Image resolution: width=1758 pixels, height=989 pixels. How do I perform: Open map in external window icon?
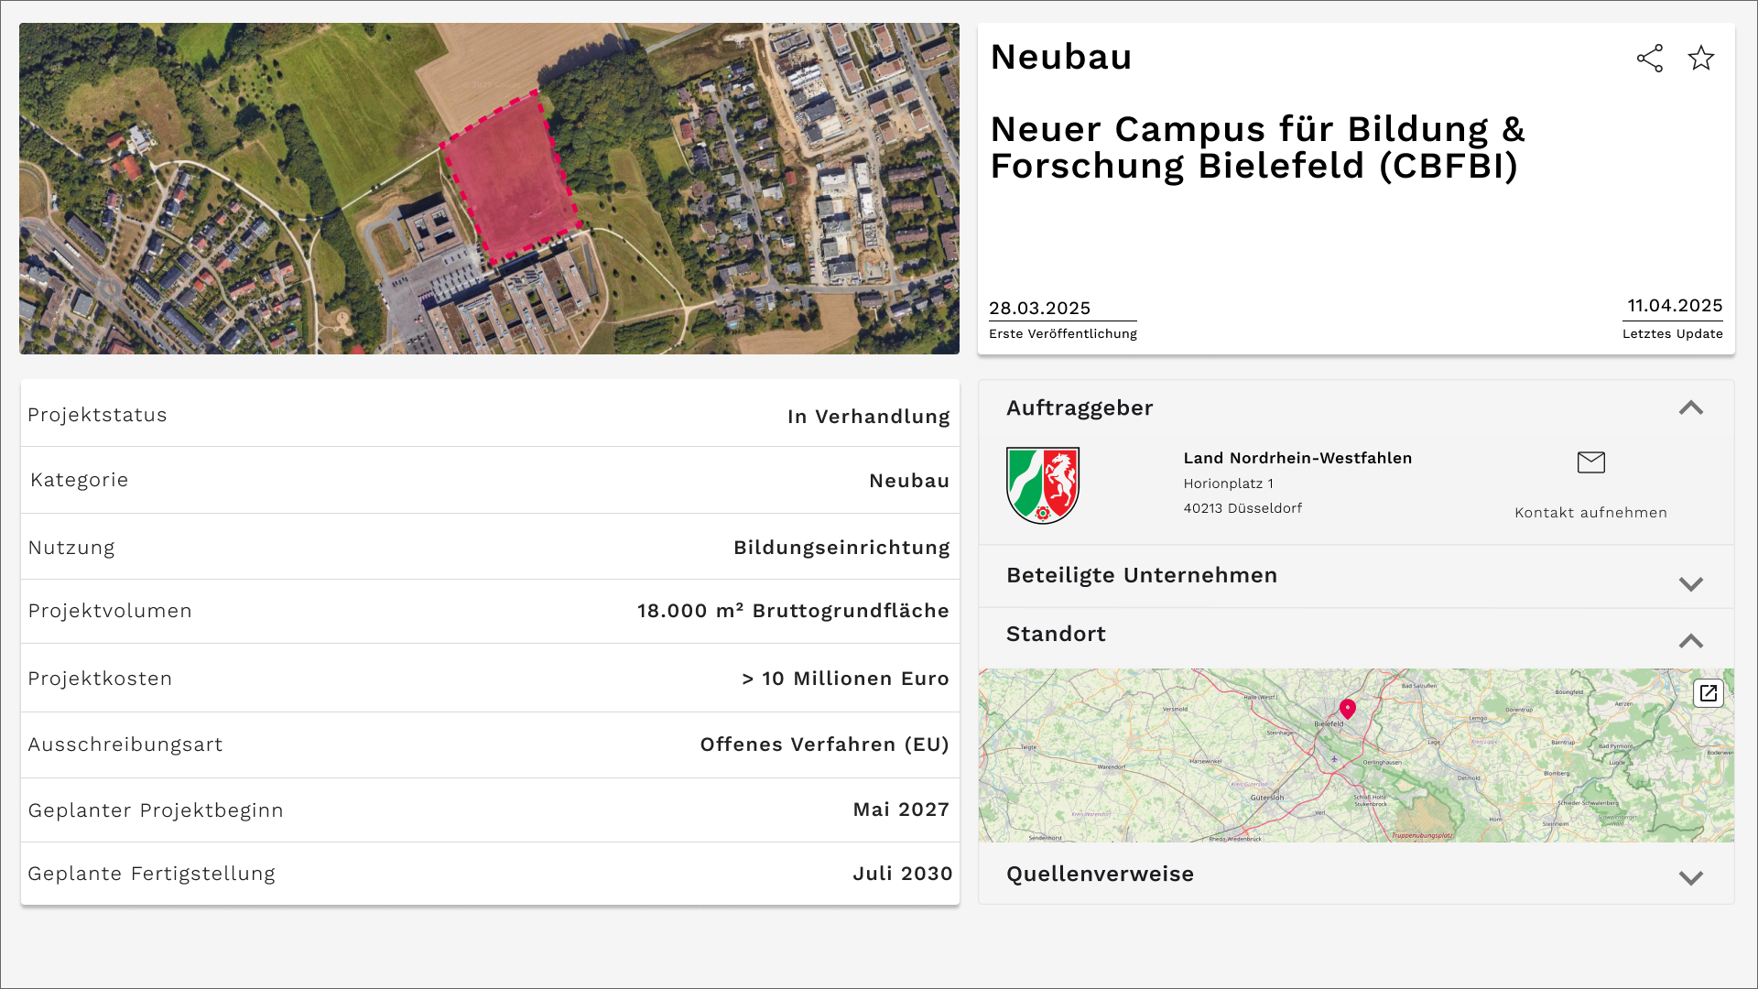(1708, 693)
